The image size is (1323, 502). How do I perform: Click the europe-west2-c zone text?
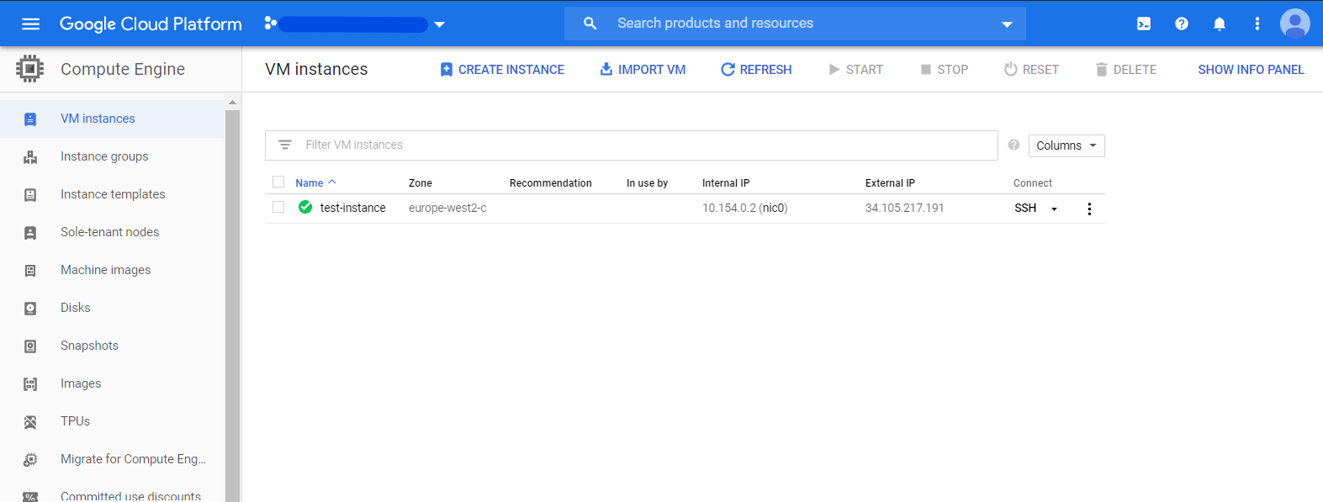click(447, 208)
